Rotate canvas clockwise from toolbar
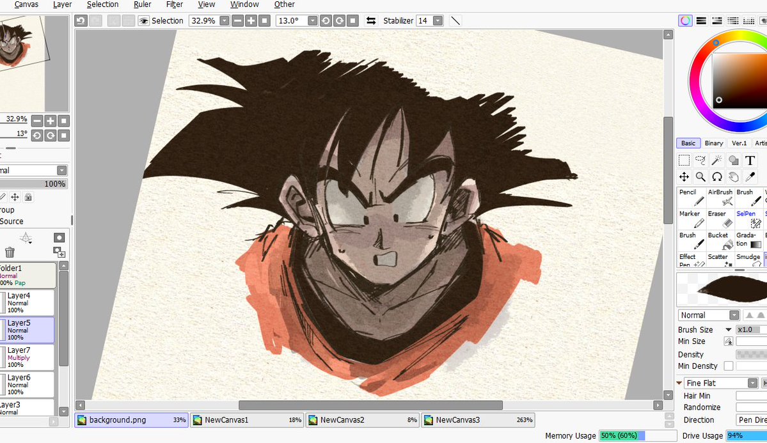 pos(339,20)
